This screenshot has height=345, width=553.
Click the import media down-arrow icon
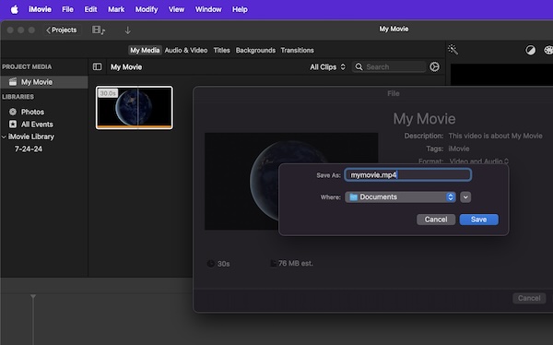(128, 30)
